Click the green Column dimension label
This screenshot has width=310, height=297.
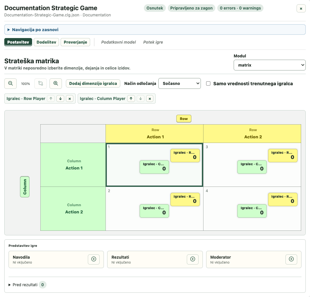[25, 187]
